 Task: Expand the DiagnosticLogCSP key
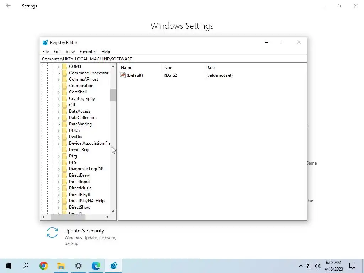click(59, 169)
